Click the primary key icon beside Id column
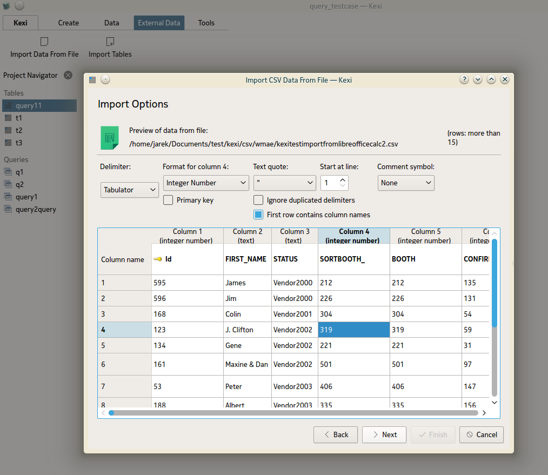This screenshot has width=548, height=475. [158, 259]
